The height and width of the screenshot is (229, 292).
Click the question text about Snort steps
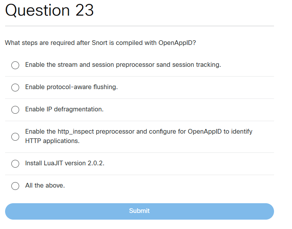click(x=100, y=43)
